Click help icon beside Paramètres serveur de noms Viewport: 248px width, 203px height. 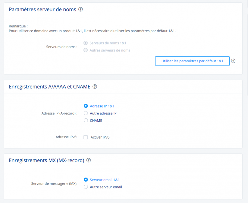pyautogui.click(x=81, y=9)
